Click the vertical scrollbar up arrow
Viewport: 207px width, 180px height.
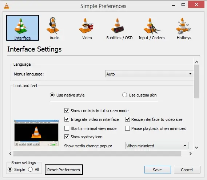click(x=196, y=62)
